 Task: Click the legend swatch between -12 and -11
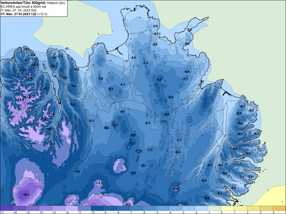71,208
